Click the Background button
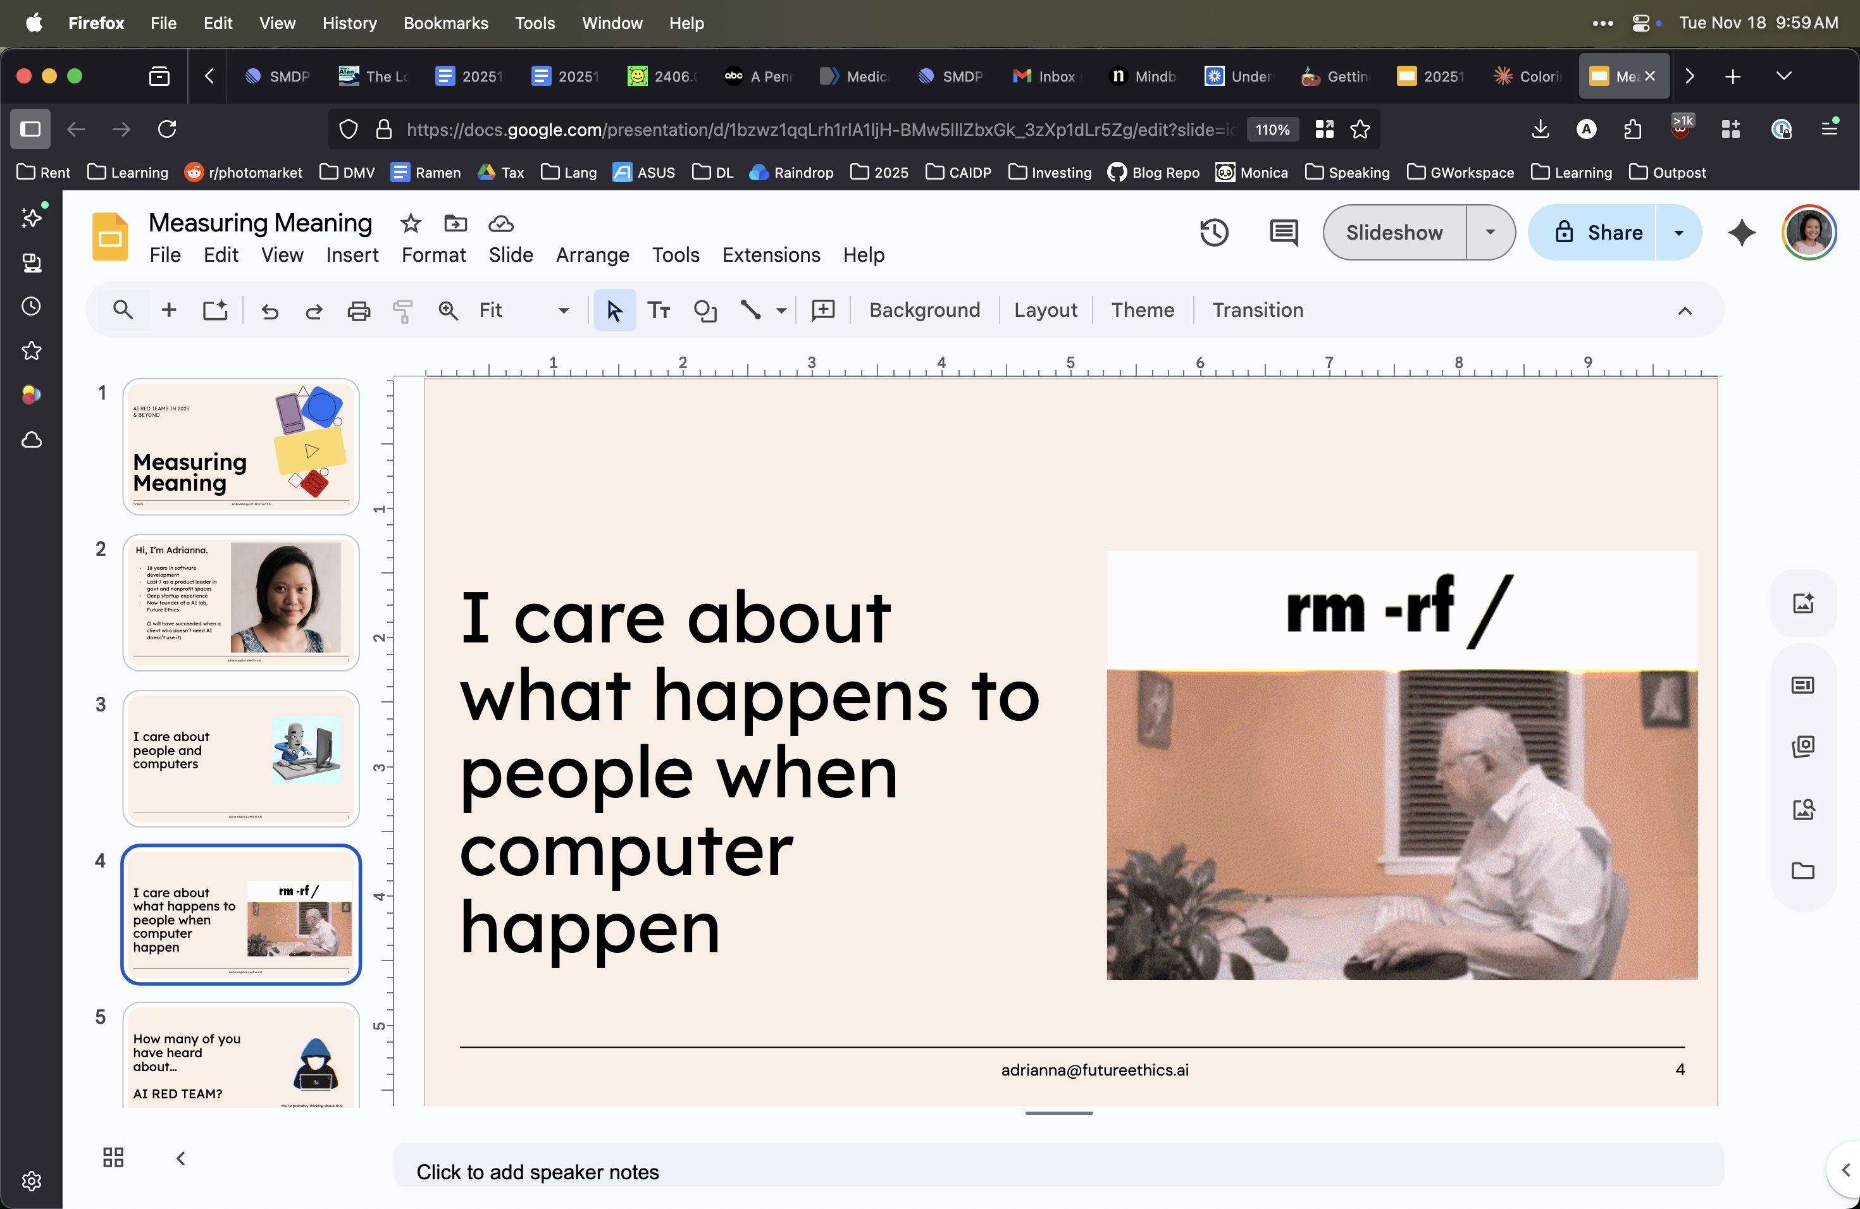 tap(924, 310)
